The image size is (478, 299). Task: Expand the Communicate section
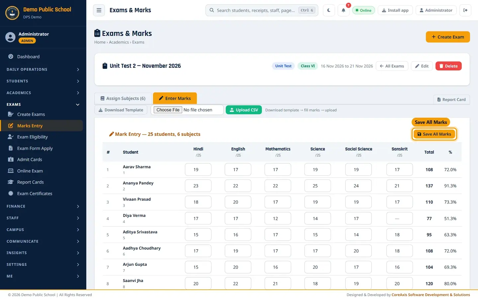43,241
